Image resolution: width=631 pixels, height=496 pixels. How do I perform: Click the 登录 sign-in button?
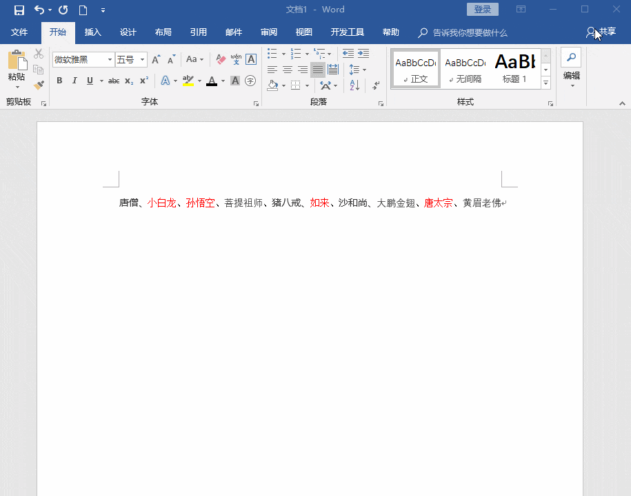483,9
